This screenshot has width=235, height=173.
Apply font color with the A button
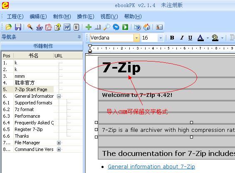[200, 37]
